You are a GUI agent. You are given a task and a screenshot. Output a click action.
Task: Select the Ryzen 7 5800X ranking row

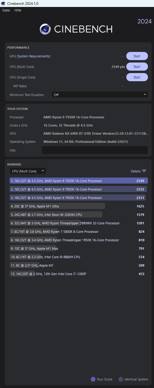click(79, 232)
